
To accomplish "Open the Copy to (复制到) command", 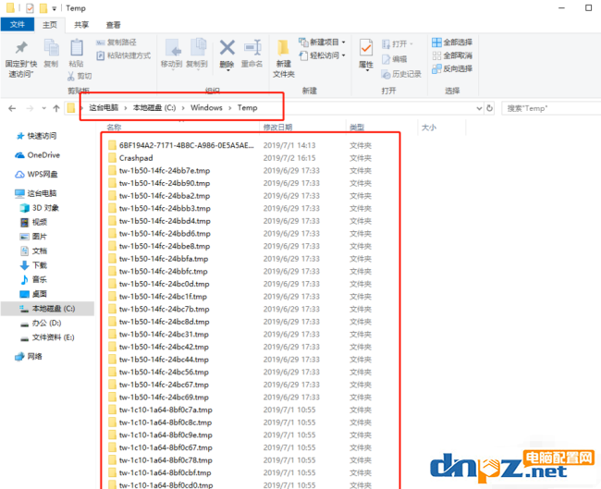I will (197, 54).
